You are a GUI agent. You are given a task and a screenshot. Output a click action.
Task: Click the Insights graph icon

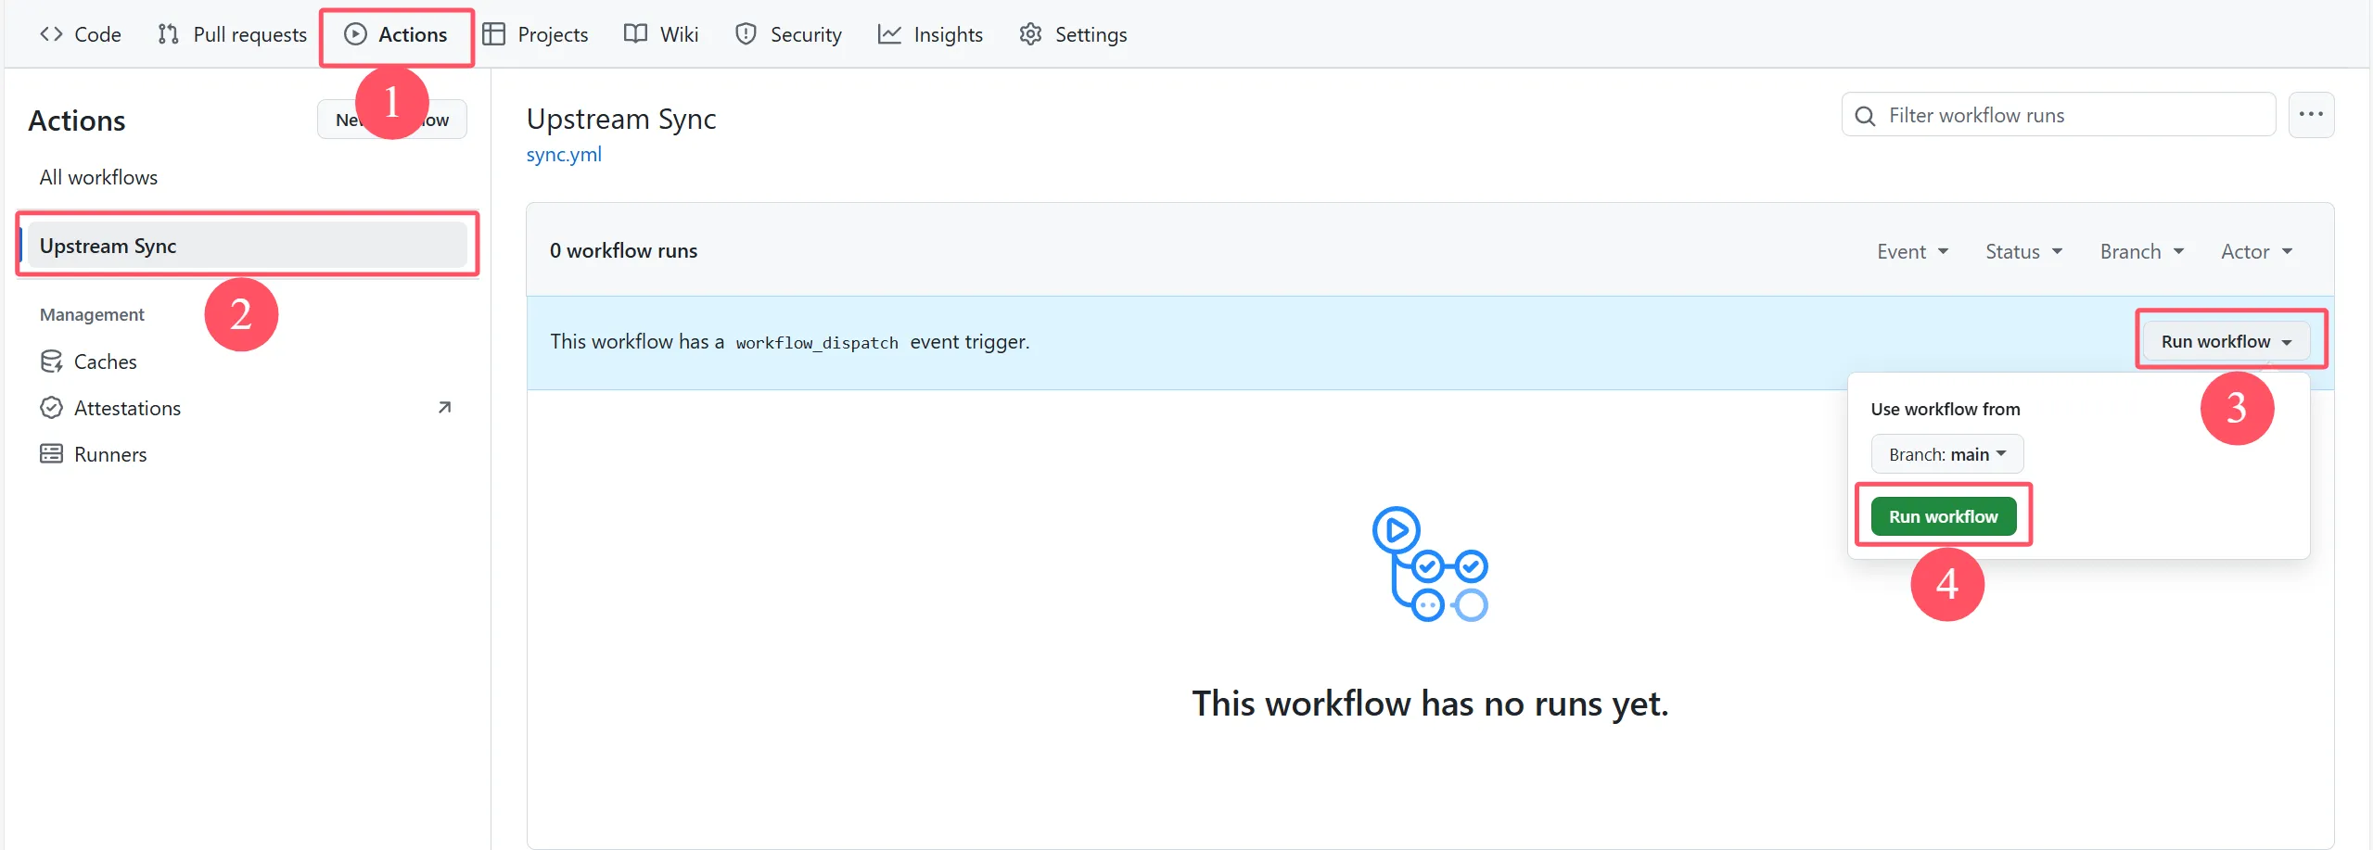point(889,34)
